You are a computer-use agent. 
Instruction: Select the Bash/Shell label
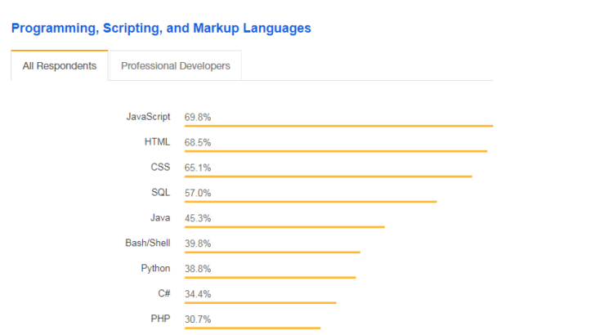(x=147, y=243)
